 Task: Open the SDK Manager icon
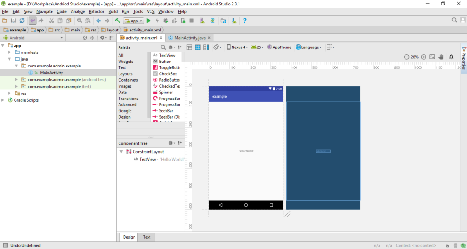[234, 21]
